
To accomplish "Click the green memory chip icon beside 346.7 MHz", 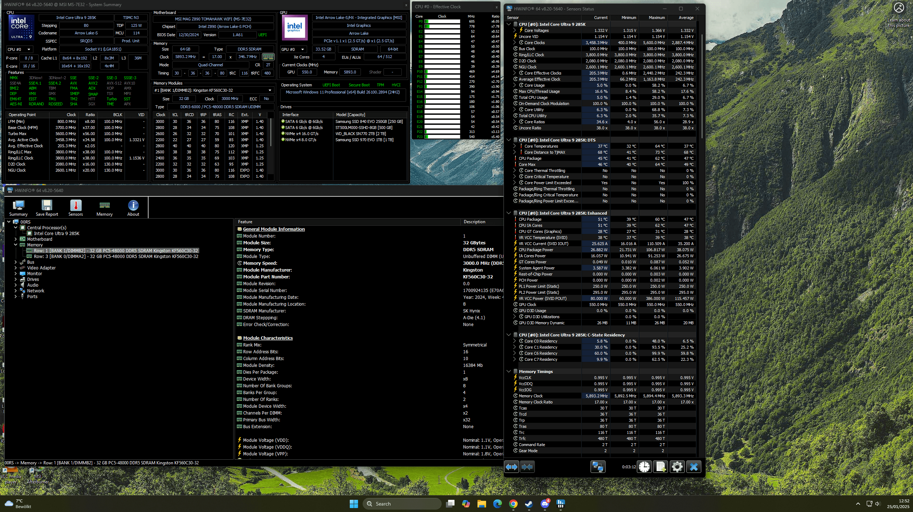I will [268, 57].
